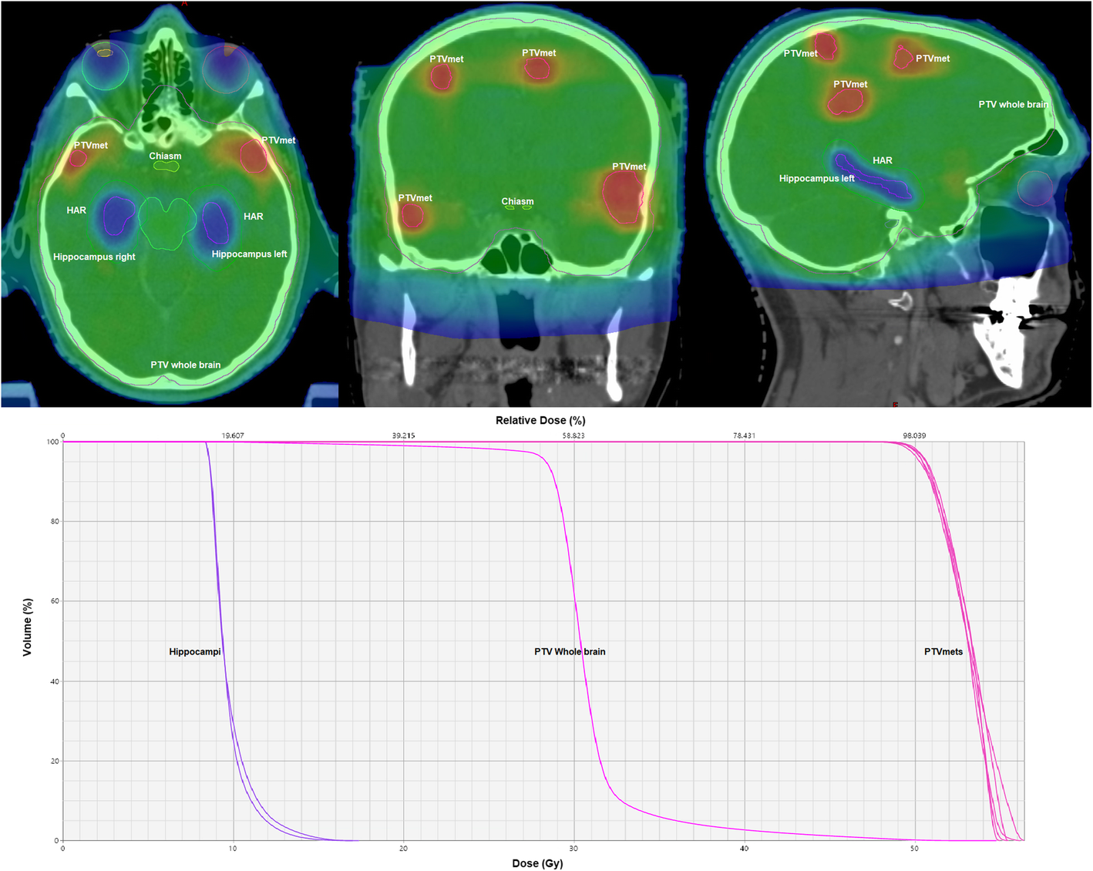Click 'PTV whole brain' label in sagittal view
Viewport: 1093px width, 871px height.
click(1013, 104)
